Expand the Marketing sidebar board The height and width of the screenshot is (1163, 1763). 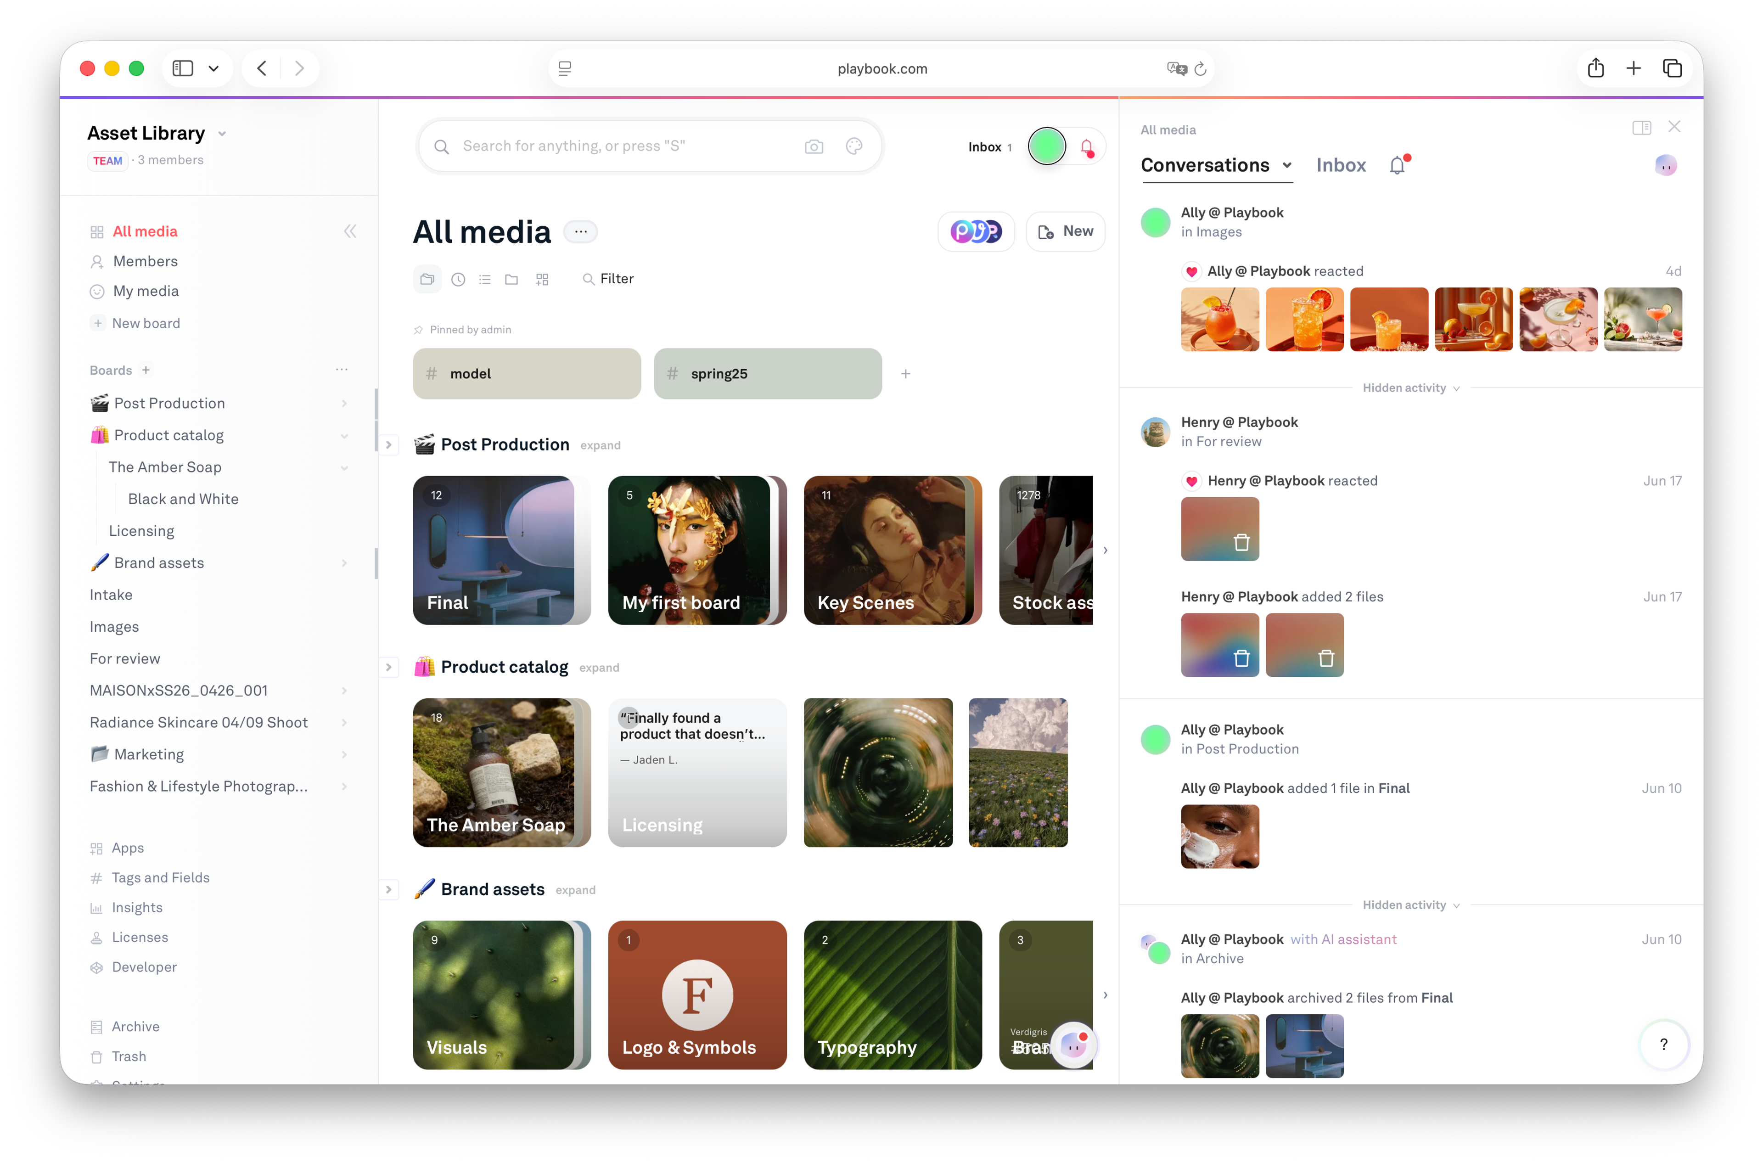click(344, 754)
